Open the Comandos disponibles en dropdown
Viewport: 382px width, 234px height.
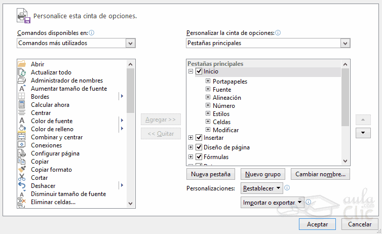pos(76,44)
